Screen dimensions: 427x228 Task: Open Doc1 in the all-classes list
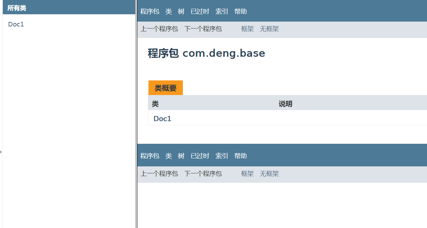(x=16, y=24)
